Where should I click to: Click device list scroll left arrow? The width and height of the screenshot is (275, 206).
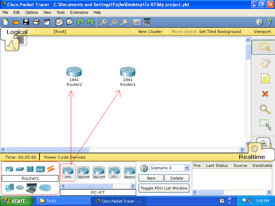pos(64,186)
